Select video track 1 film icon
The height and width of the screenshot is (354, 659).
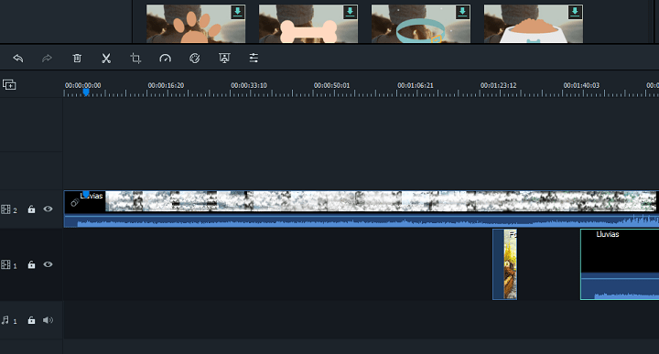coord(5,265)
